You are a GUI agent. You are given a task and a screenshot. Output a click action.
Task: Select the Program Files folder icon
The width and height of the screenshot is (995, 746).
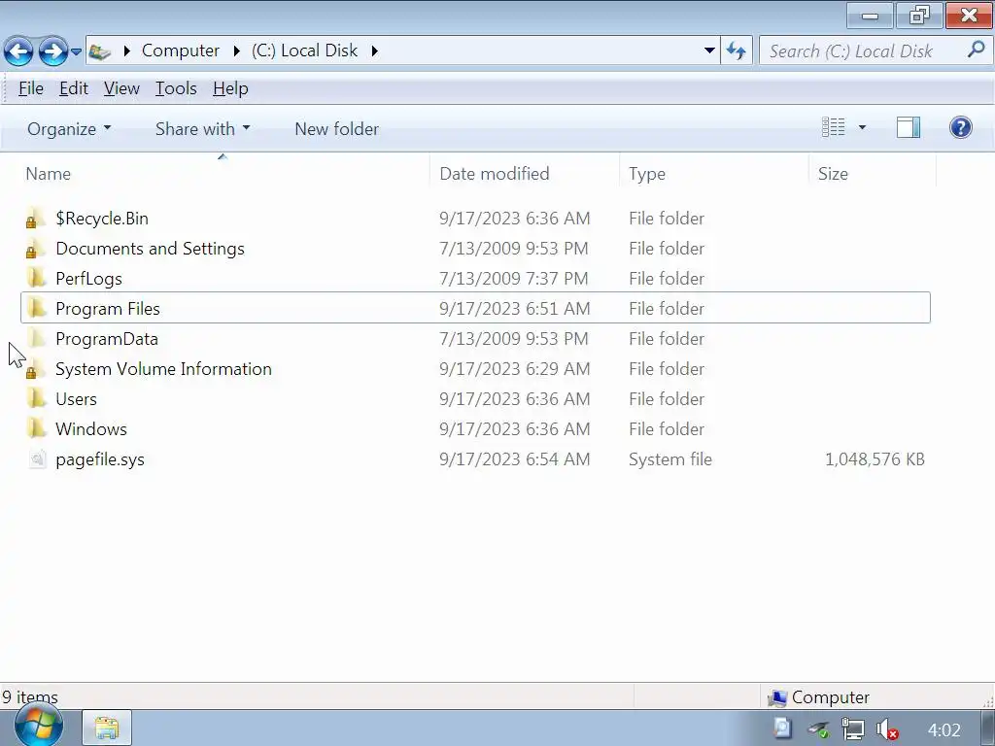tap(36, 308)
